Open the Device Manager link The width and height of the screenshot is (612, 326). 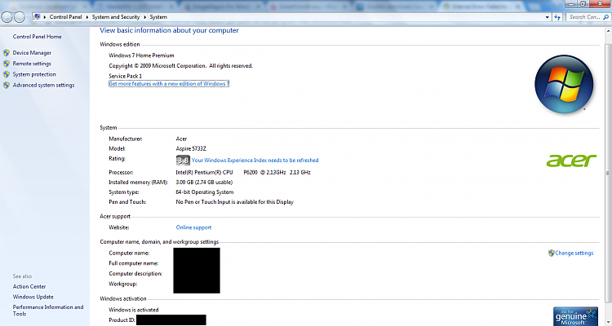[x=32, y=53]
